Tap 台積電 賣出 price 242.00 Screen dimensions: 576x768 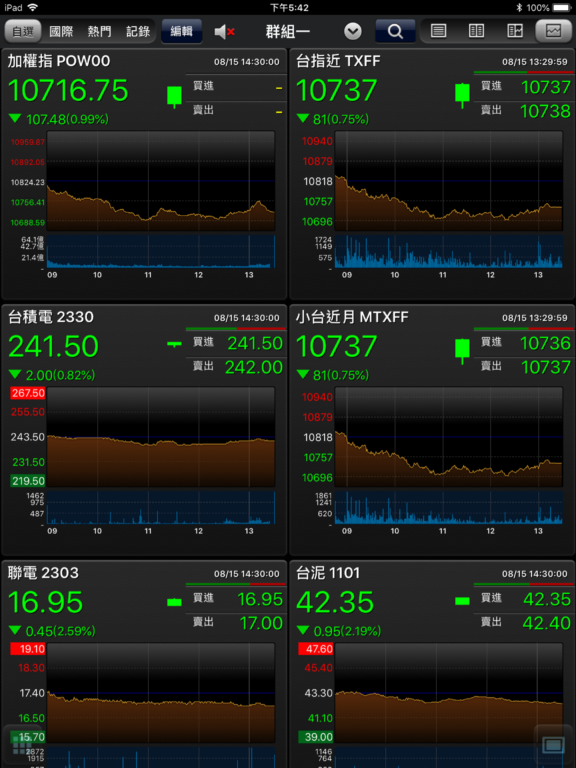pyautogui.click(x=254, y=367)
